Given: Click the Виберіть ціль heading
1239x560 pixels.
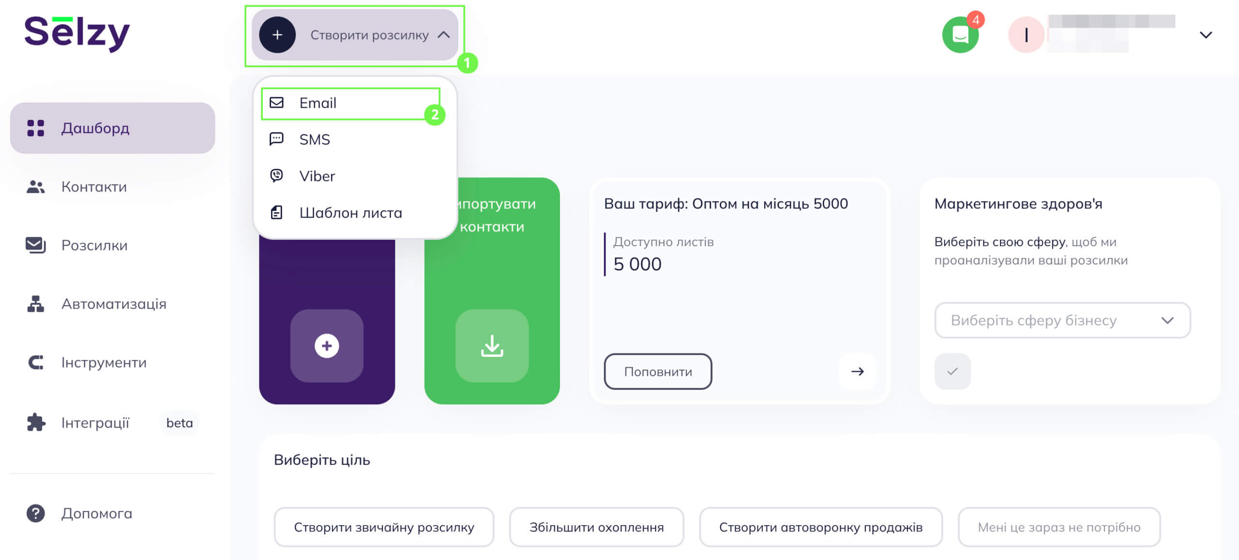Looking at the screenshot, I should coord(322,459).
